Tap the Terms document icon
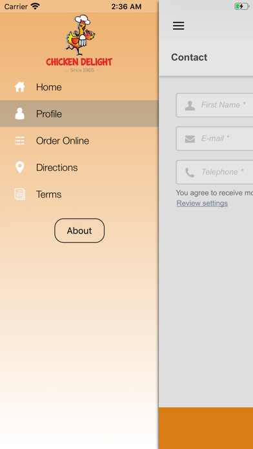This screenshot has height=449, width=253. [x=20, y=194]
